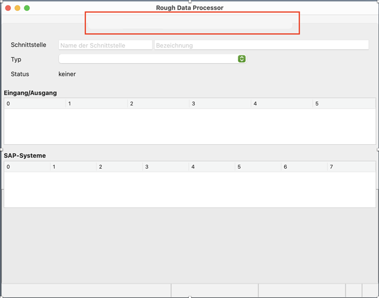Click column header 4 in SAP-Systeme table
This screenshot has width=379, height=298.
(212, 167)
